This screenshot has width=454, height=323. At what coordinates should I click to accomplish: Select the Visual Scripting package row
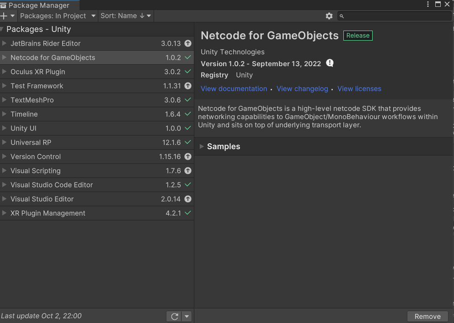(97, 171)
